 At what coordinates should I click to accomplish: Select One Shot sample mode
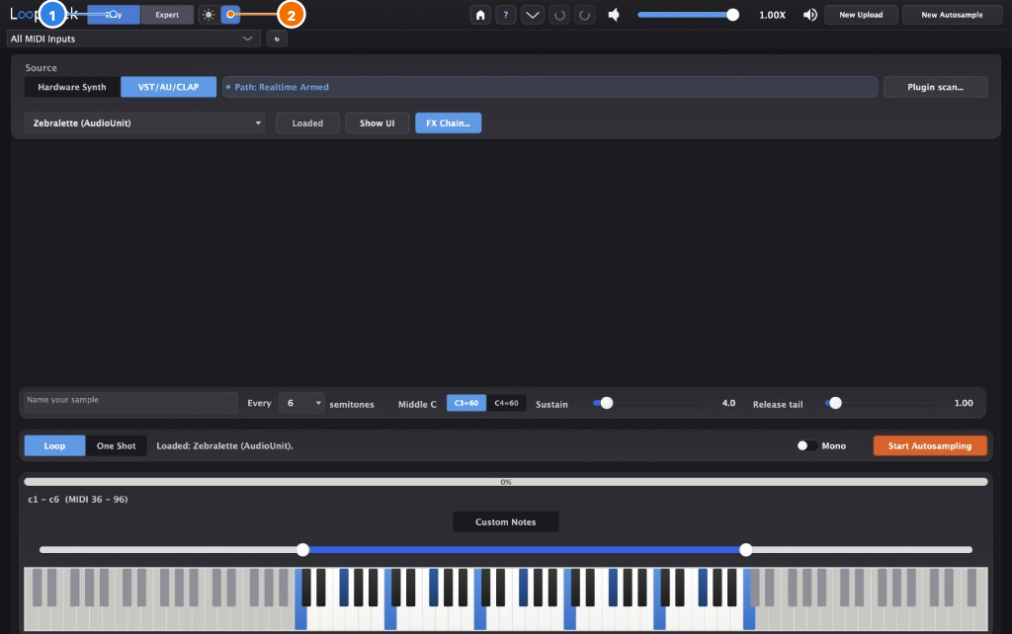pyautogui.click(x=117, y=445)
